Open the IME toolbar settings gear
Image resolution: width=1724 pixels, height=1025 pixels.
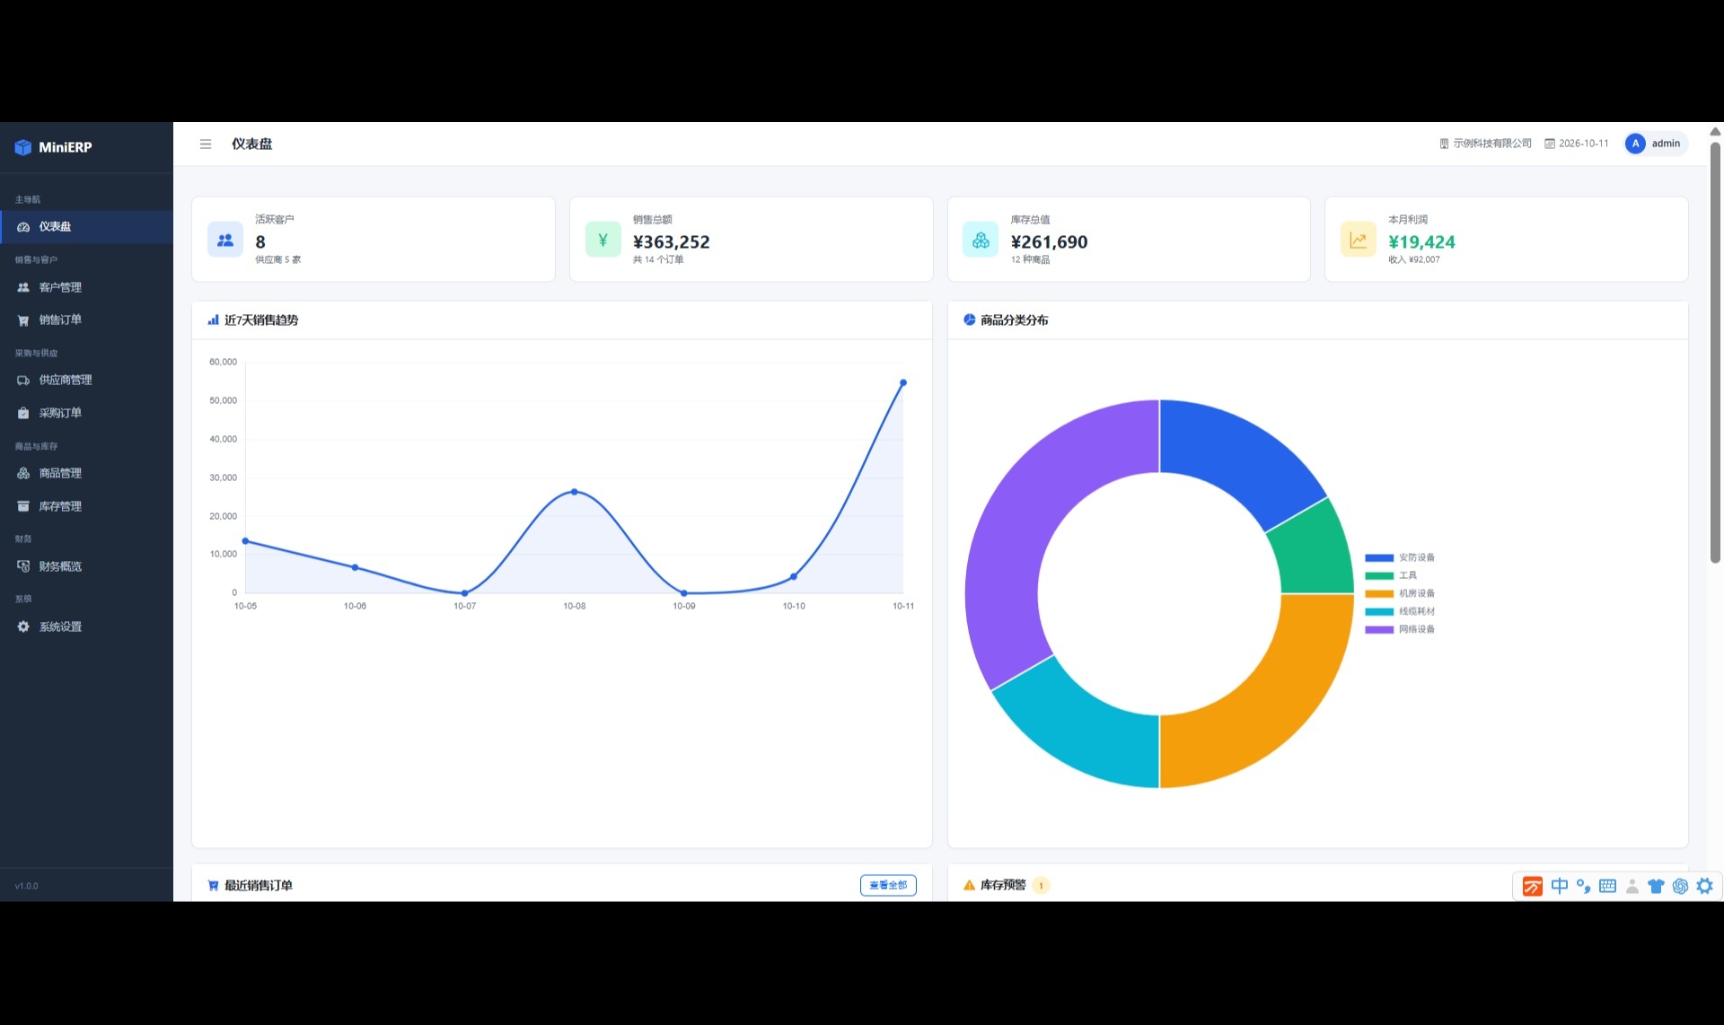(1704, 886)
